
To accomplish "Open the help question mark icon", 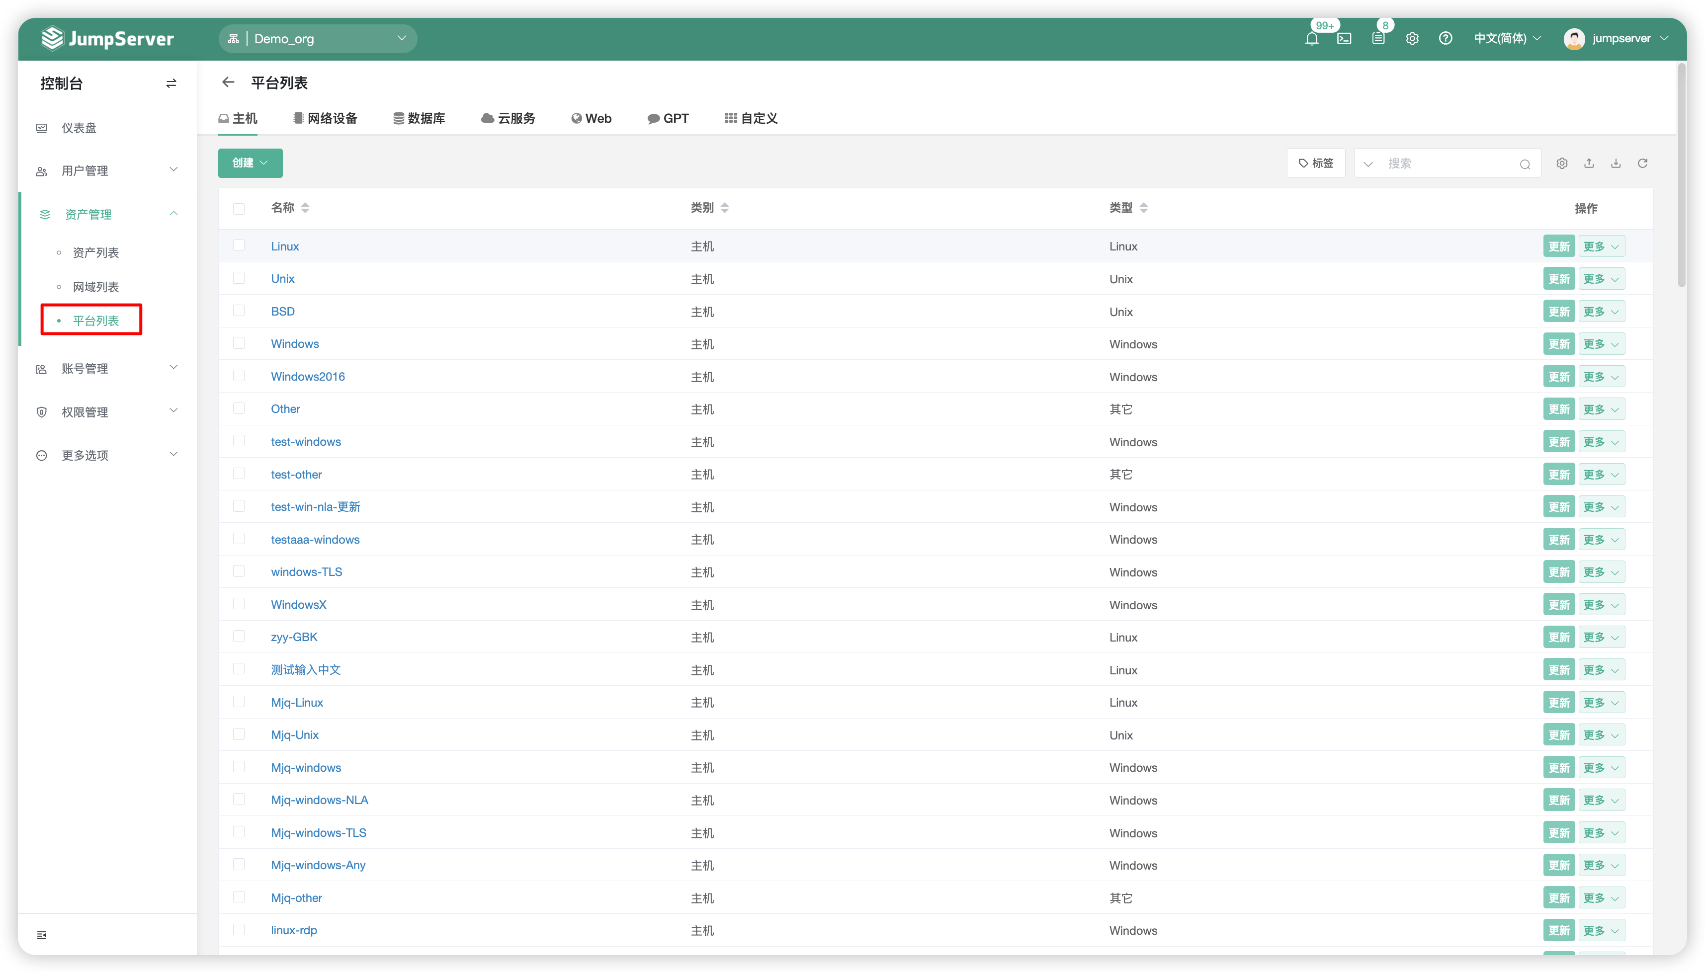I will coord(1446,39).
